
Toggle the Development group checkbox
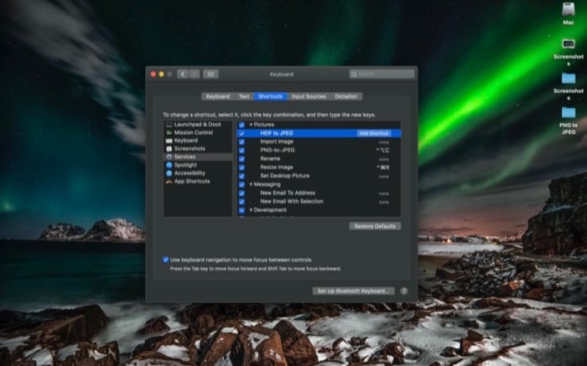242,210
